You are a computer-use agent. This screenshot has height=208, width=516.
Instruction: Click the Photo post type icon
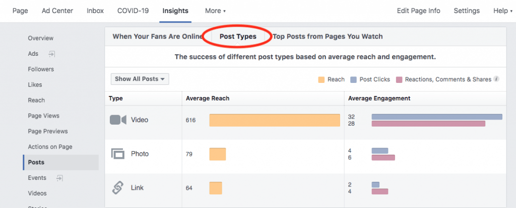click(118, 154)
